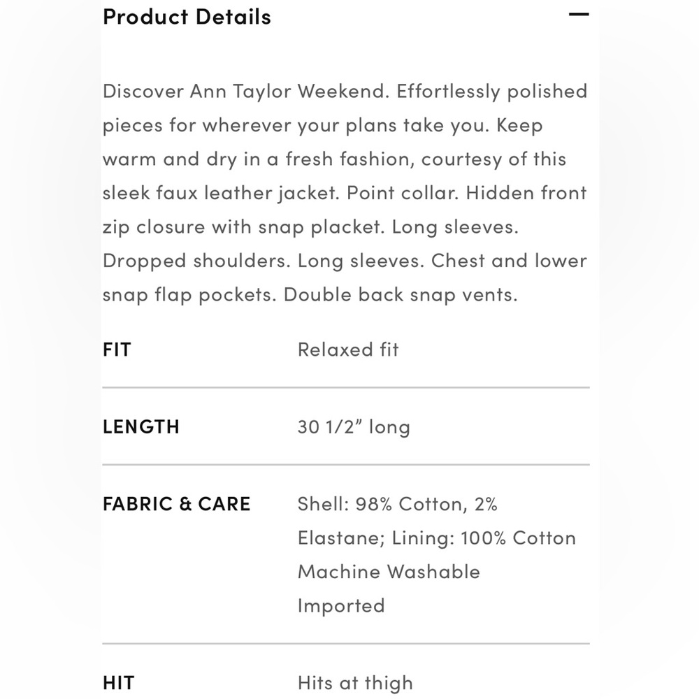Select the FIT row label
Image resolution: width=699 pixels, height=699 pixels.
117,349
